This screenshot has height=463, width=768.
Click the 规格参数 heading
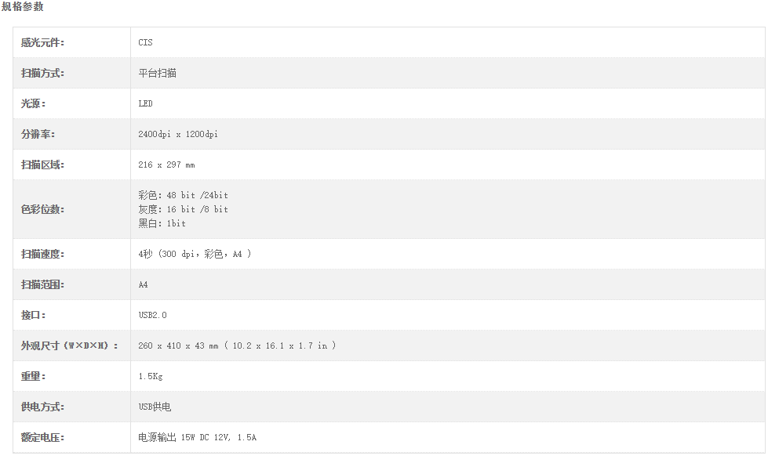tap(23, 6)
